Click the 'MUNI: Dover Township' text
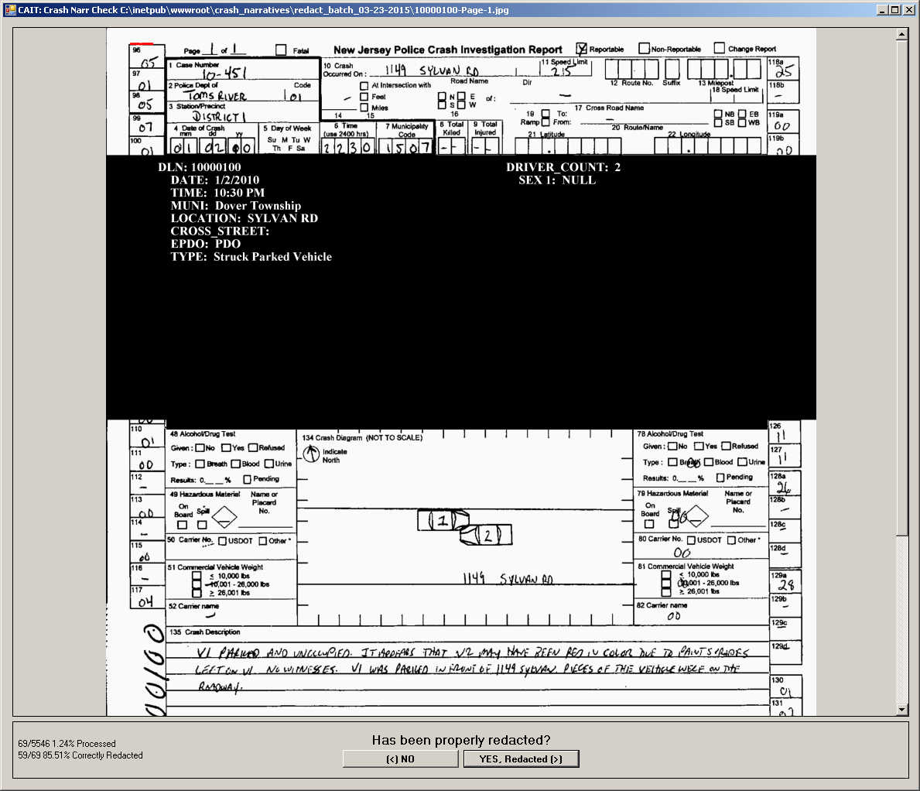 click(x=236, y=205)
